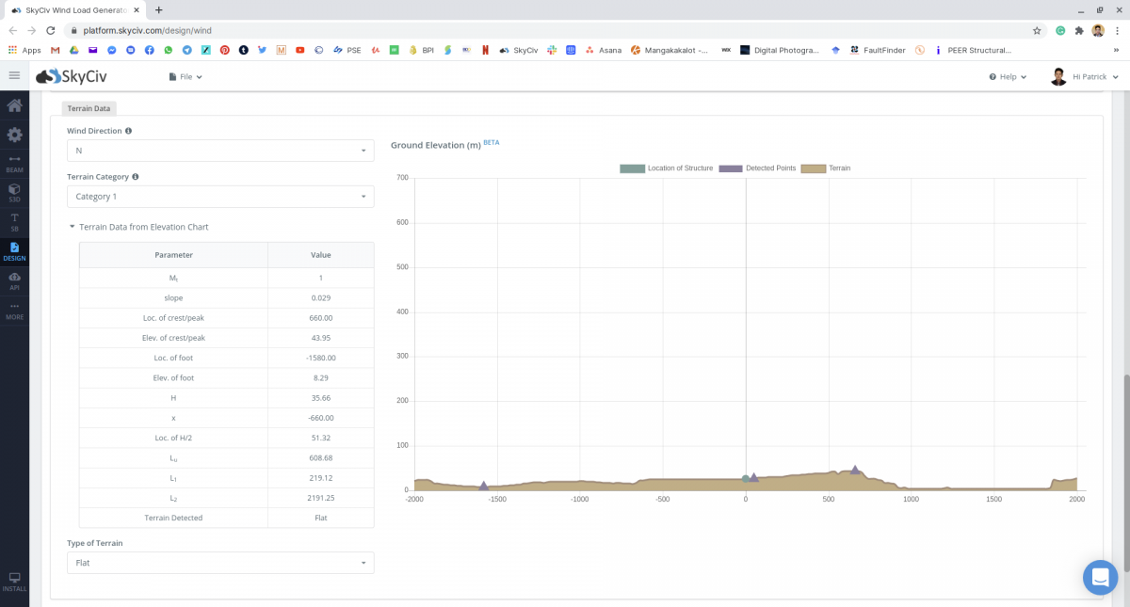Open the Terrain Category dropdown

click(x=220, y=197)
